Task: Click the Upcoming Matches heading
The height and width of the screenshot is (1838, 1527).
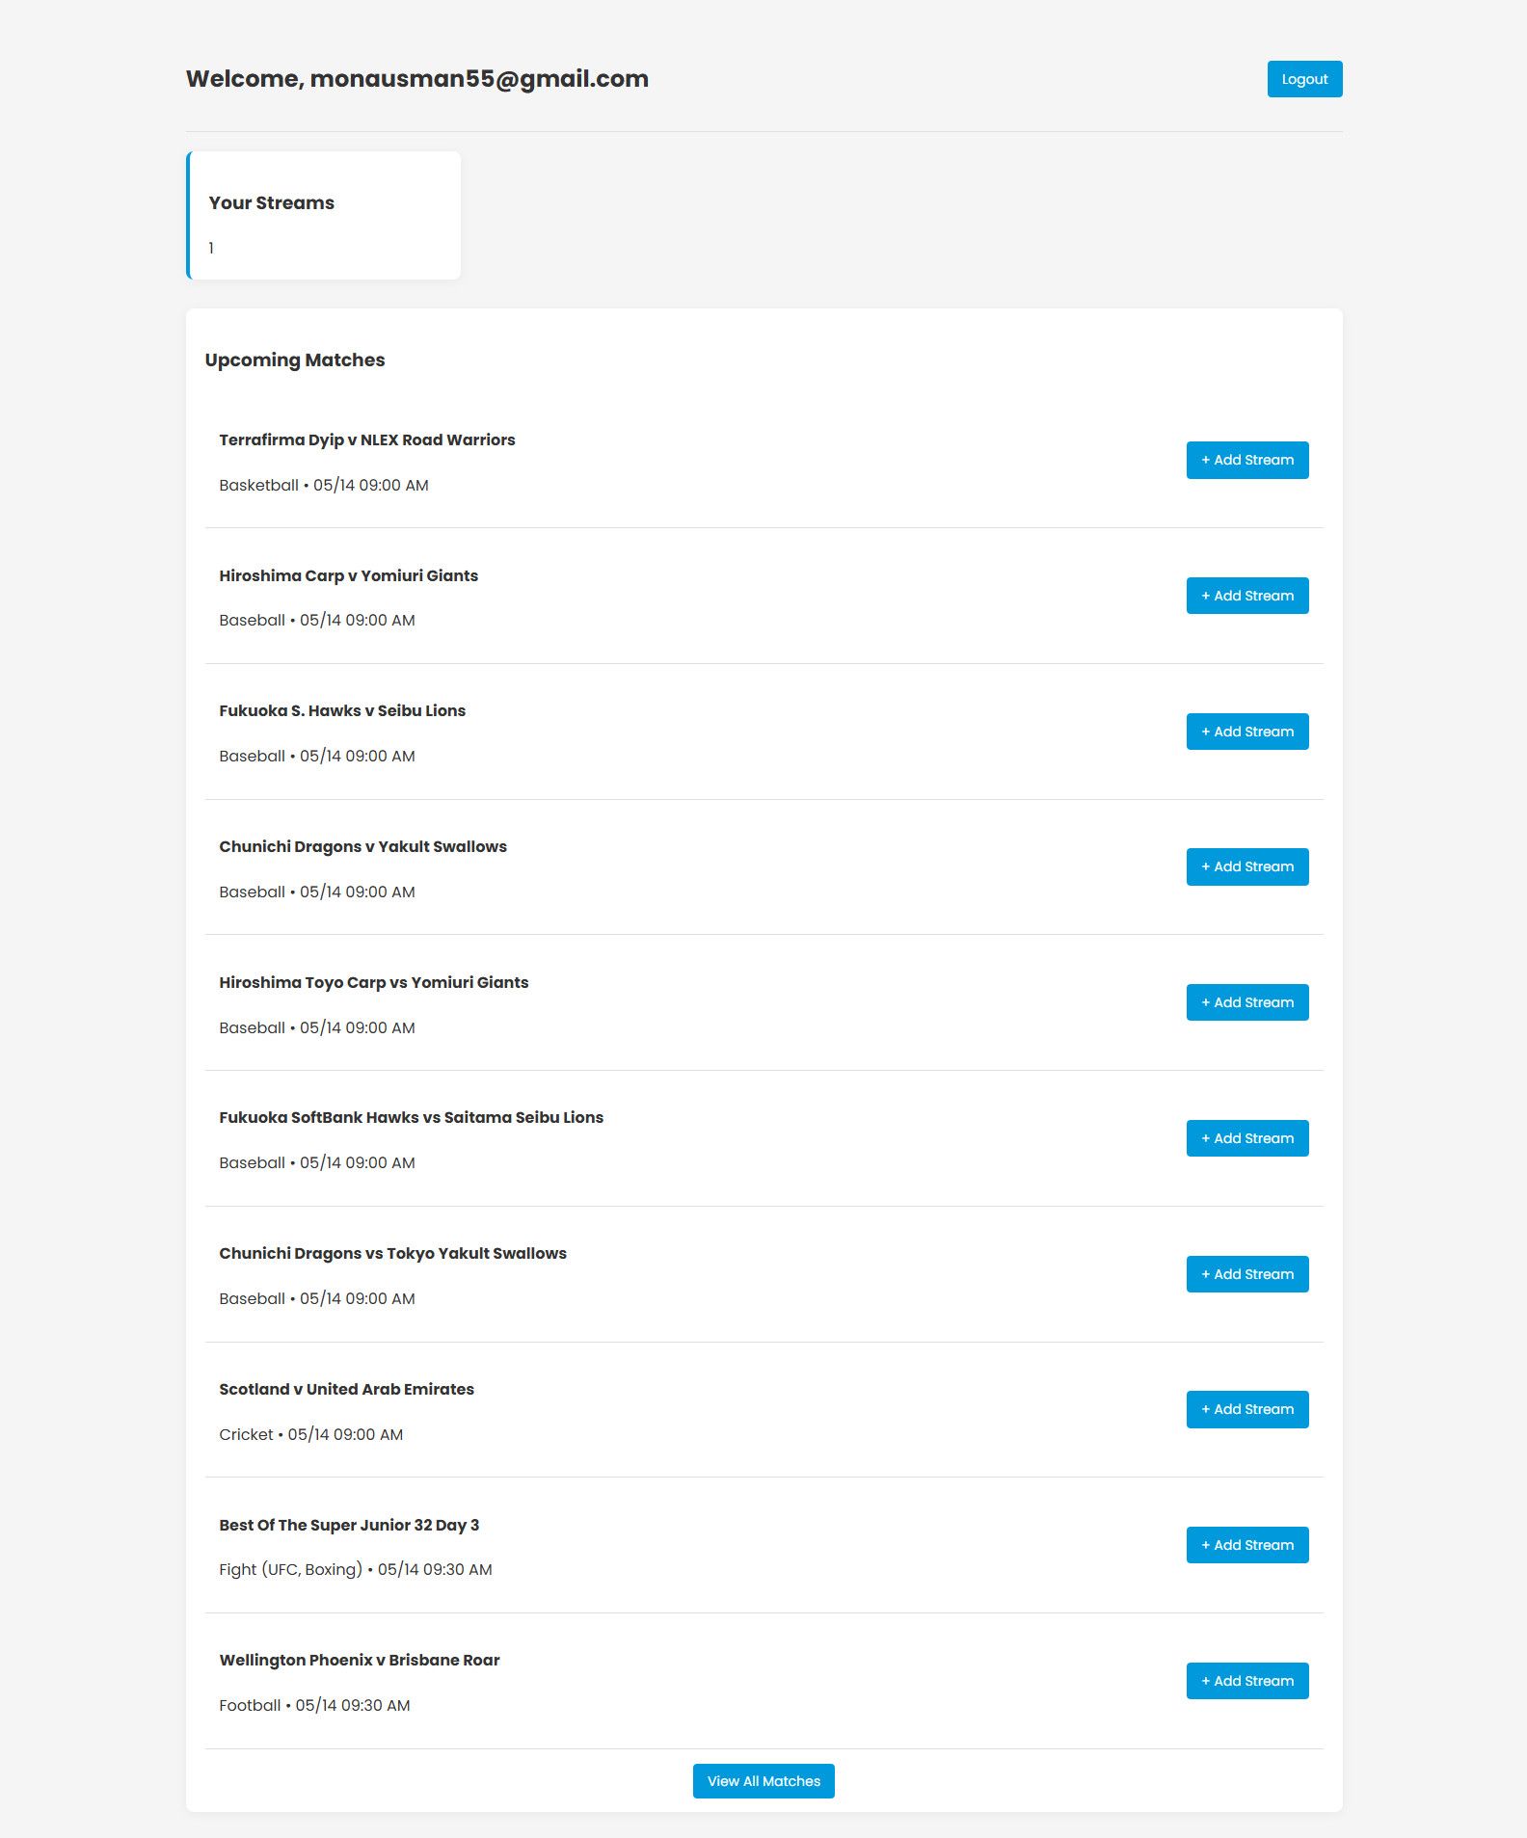Action: point(295,360)
